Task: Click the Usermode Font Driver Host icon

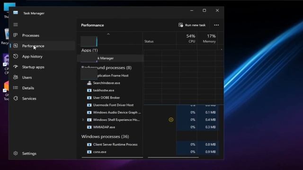Action: 89,105
